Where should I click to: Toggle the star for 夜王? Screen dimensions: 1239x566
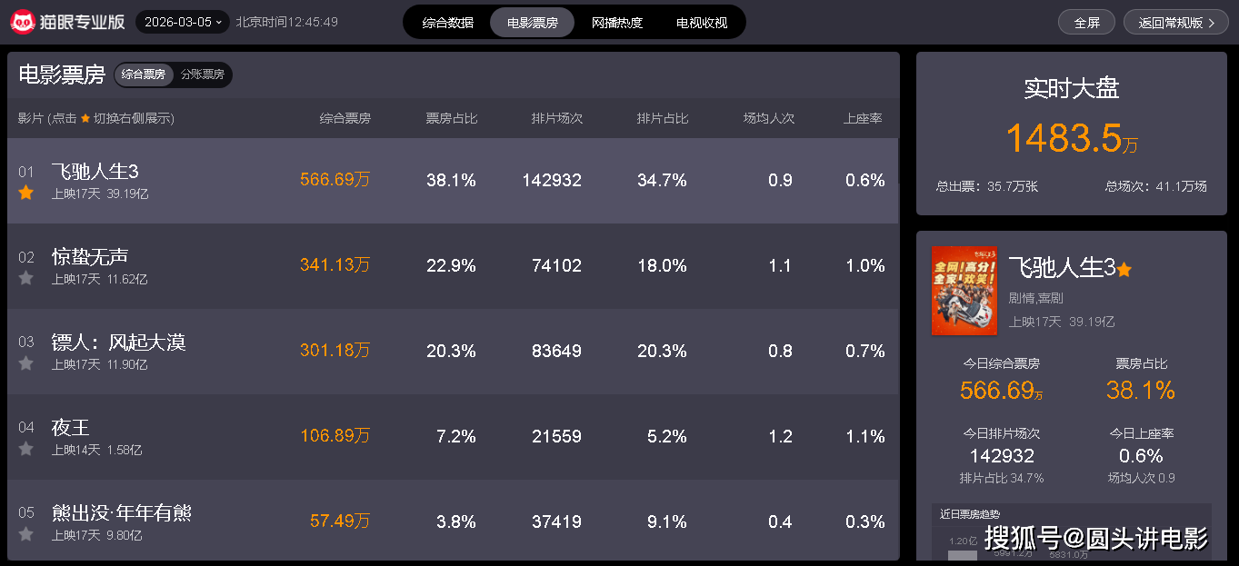26,449
